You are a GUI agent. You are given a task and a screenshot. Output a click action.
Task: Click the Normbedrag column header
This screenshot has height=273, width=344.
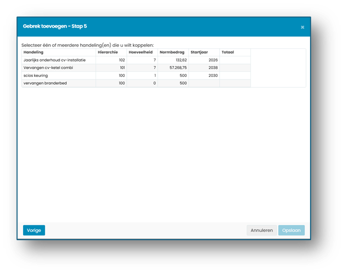[172, 52]
